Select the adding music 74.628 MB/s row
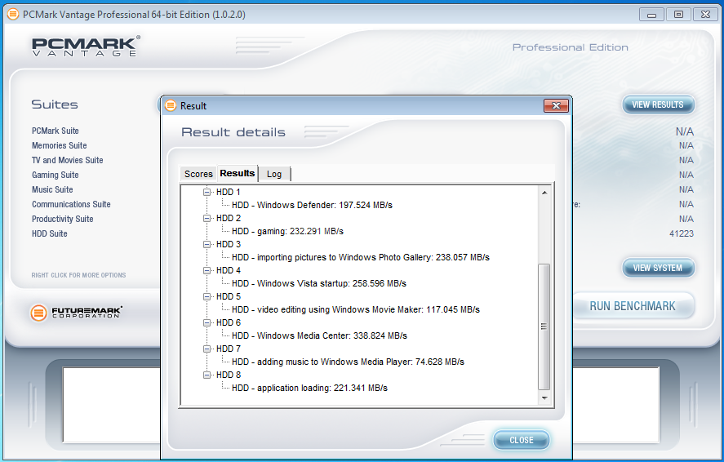This screenshot has width=724, height=462. (x=348, y=362)
